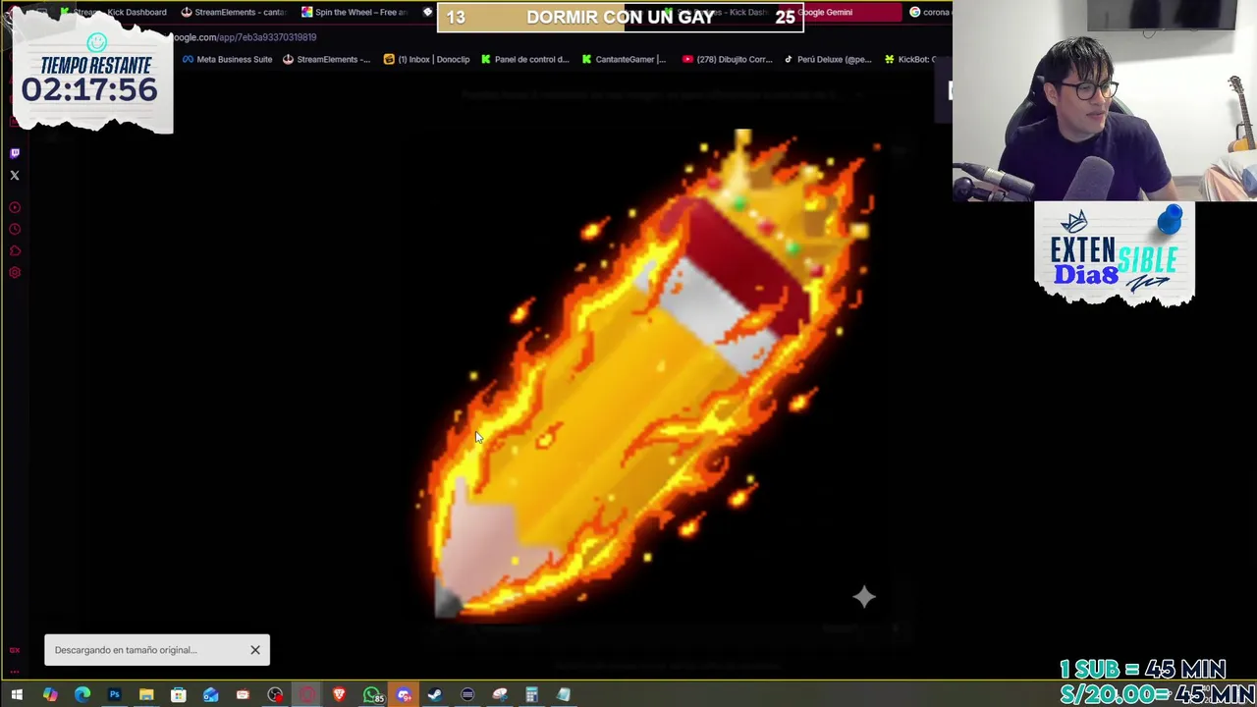
Task: Open the StreamElements bookmark
Action: [x=327, y=59]
